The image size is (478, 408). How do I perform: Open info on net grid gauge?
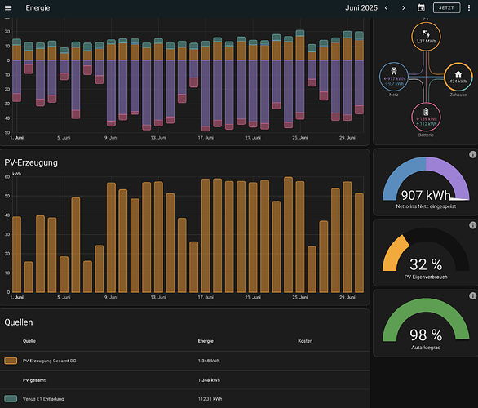point(472,154)
